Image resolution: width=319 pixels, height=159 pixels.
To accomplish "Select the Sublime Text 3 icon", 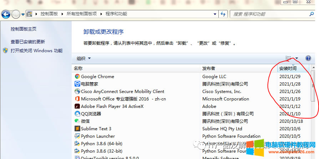I will click(x=77, y=128).
